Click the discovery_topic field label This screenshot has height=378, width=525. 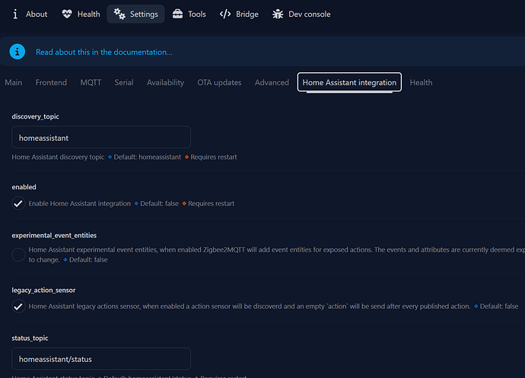pyautogui.click(x=36, y=116)
